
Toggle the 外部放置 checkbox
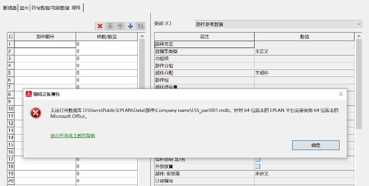(258, 166)
